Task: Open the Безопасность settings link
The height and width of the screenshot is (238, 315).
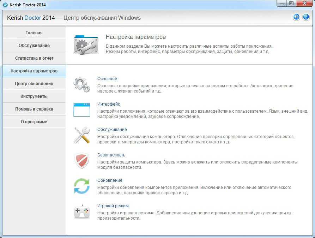Action: (111, 155)
